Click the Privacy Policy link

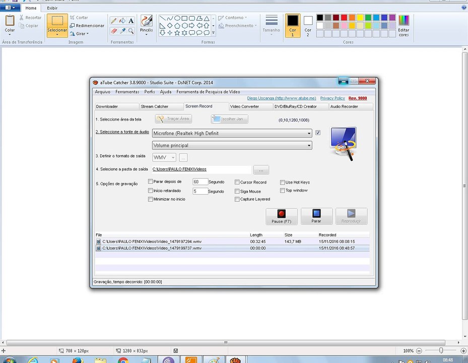point(332,98)
